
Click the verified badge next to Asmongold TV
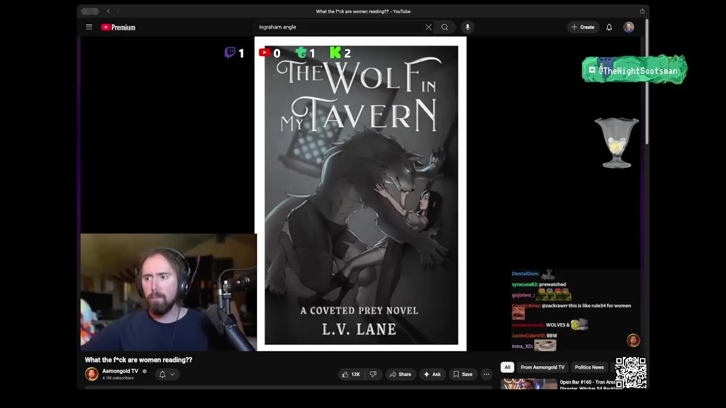(x=145, y=371)
